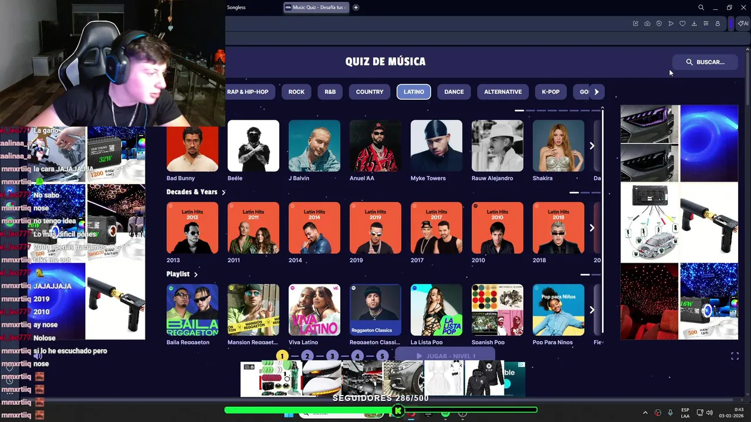Open the ad-blocker shield icon in the toolbar

coord(659,23)
